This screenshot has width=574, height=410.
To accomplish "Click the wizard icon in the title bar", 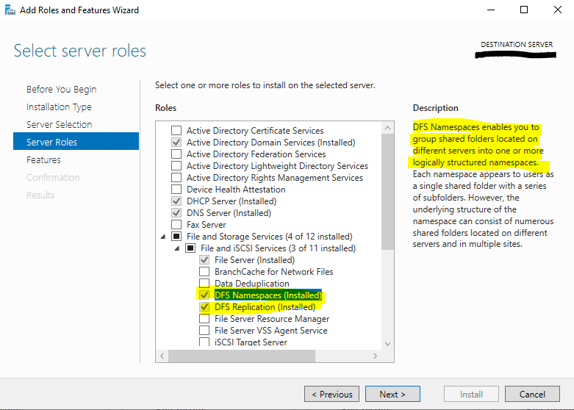I will point(10,10).
